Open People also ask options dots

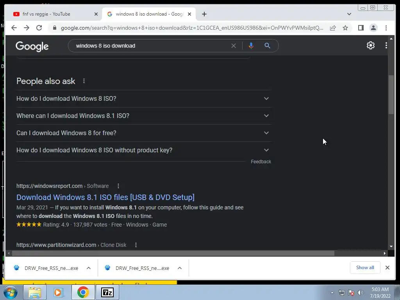[x=84, y=81]
